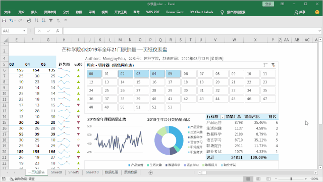The image size is (323, 182).
Task: Open the WPS PDF tab
Action: point(153,12)
